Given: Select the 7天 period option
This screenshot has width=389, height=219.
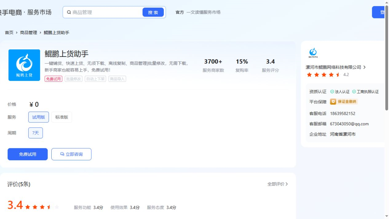Looking at the screenshot, I should 35,133.
